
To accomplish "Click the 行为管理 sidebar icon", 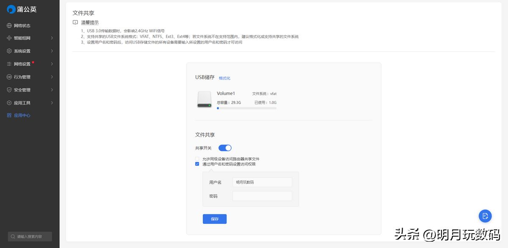I will (x=9, y=77).
